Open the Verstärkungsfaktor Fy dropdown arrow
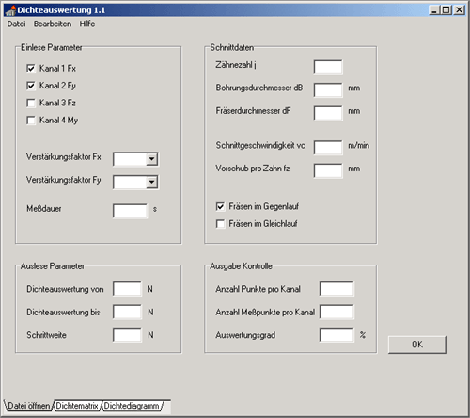 [x=151, y=182]
